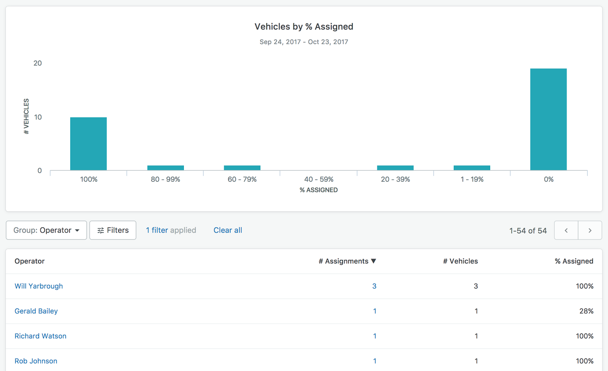Click the 0% assigned bar in chart
Screen dimensions: 608x371
pyautogui.click(x=548, y=119)
